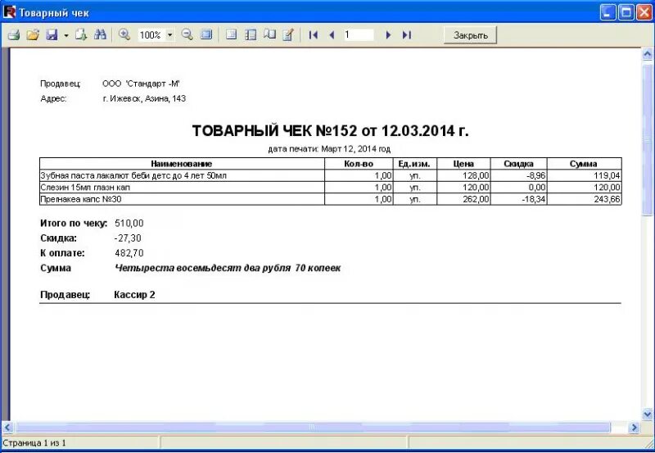This screenshot has height=453, width=655.
Task: Open a report file with the folder icon
Action: (x=33, y=35)
